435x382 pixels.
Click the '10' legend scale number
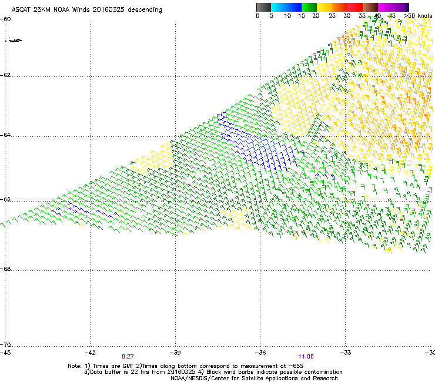tap(287, 16)
